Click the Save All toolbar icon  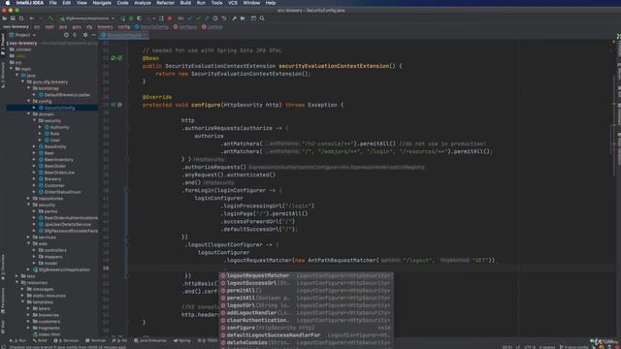(13, 18)
